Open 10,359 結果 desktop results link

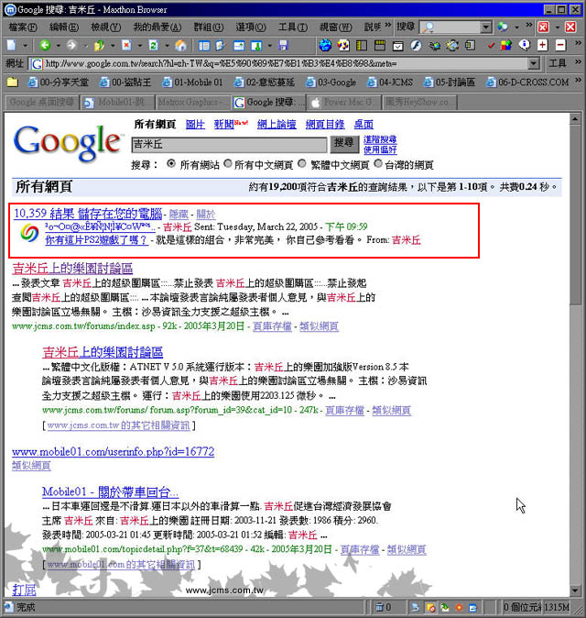(x=88, y=214)
